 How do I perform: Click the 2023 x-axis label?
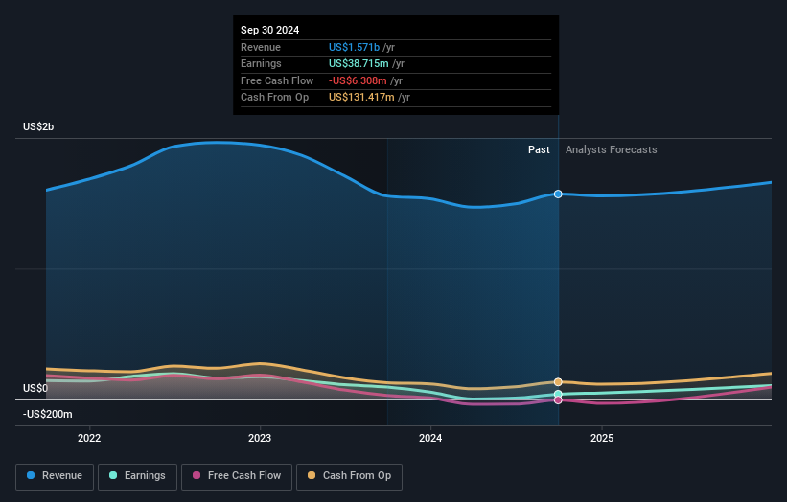point(260,439)
